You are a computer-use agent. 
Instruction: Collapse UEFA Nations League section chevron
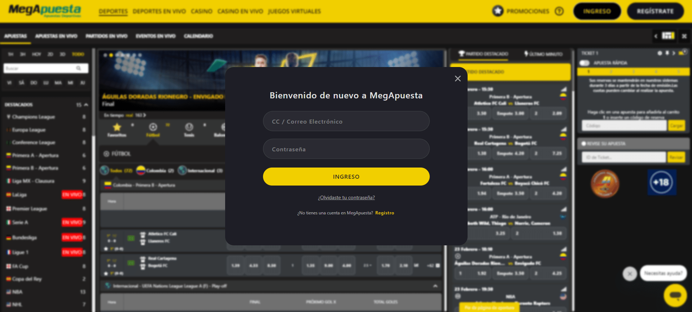click(435, 286)
